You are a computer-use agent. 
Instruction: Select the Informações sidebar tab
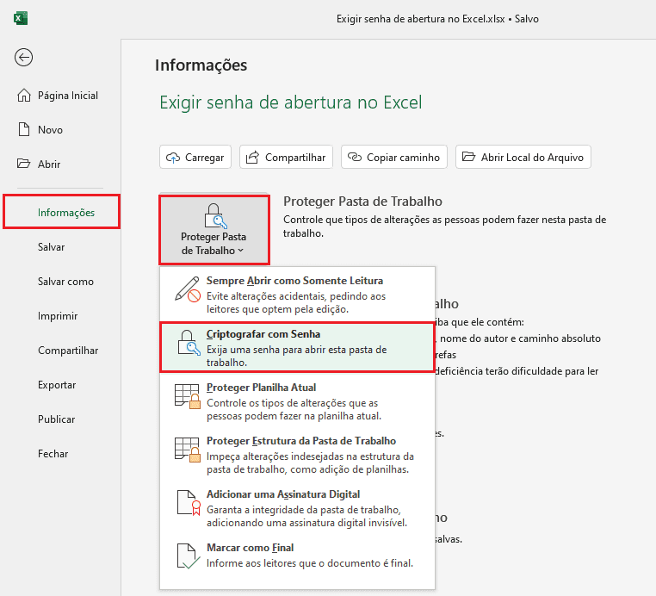pos(61,212)
